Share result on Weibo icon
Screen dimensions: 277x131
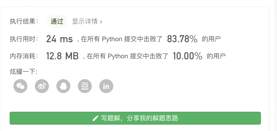click(x=42, y=86)
